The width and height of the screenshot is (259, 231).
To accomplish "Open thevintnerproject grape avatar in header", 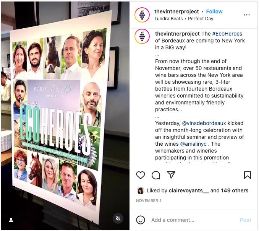I will pos(142,15).
